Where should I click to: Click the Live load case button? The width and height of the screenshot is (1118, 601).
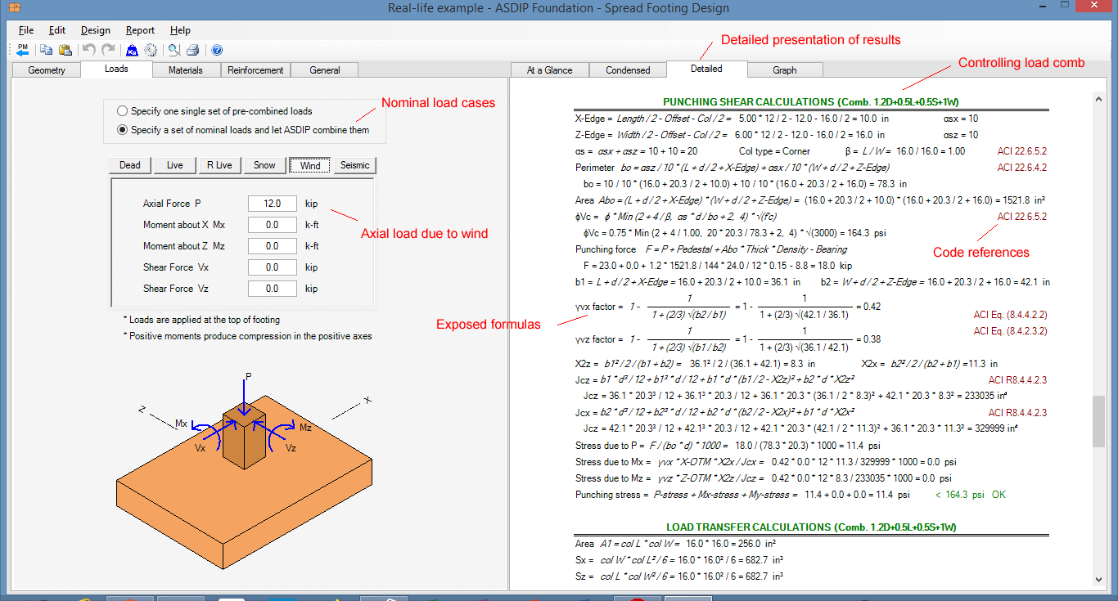pos(175,165)
